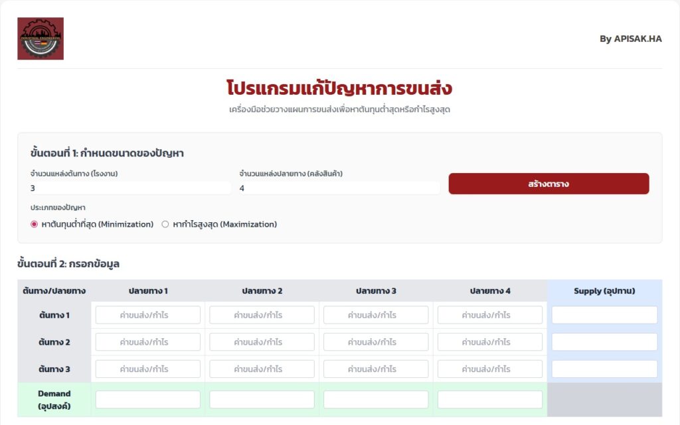
Task: Click the สร้างตาราง button
Action: point(549,184)
